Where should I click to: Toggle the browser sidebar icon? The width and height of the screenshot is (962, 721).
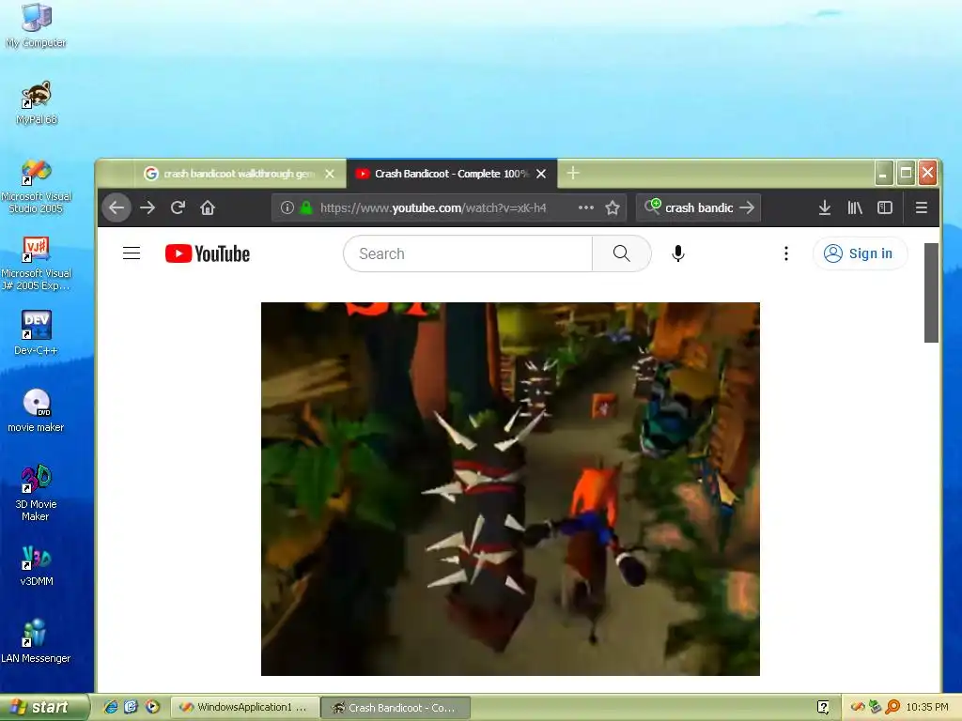coord(885,207)
